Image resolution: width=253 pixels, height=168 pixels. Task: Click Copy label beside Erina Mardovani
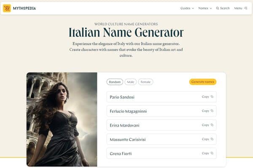[205, 125]
